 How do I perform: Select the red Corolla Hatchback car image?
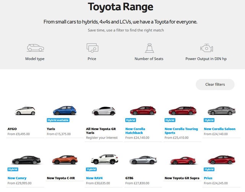click(x=143, y=110)
